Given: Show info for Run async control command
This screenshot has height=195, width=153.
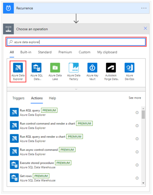Looking at the screenshot, I should coord(137,152).
